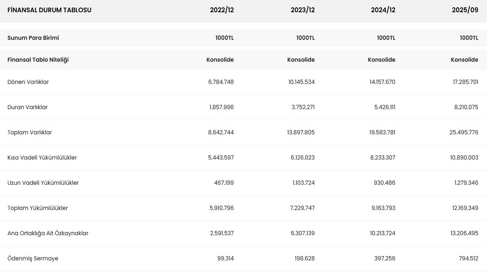Select the Kısa Vadeli Yükümlülükler label
The width and height of the screenshot is (487, 274).
point(42,158)
